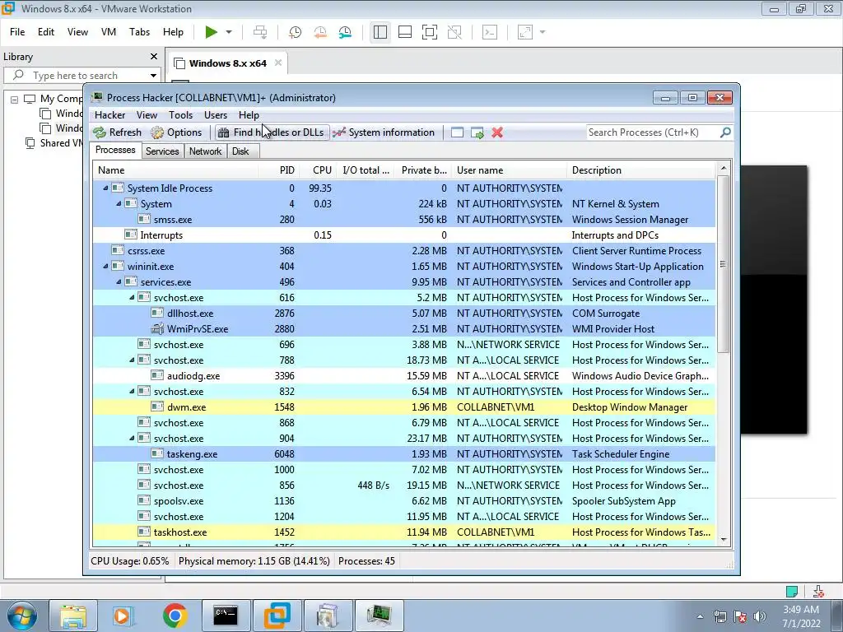Viewport: 843px width, 632px height.
Task: Collapse the services.exe tree node
Action: pos(119,281)
